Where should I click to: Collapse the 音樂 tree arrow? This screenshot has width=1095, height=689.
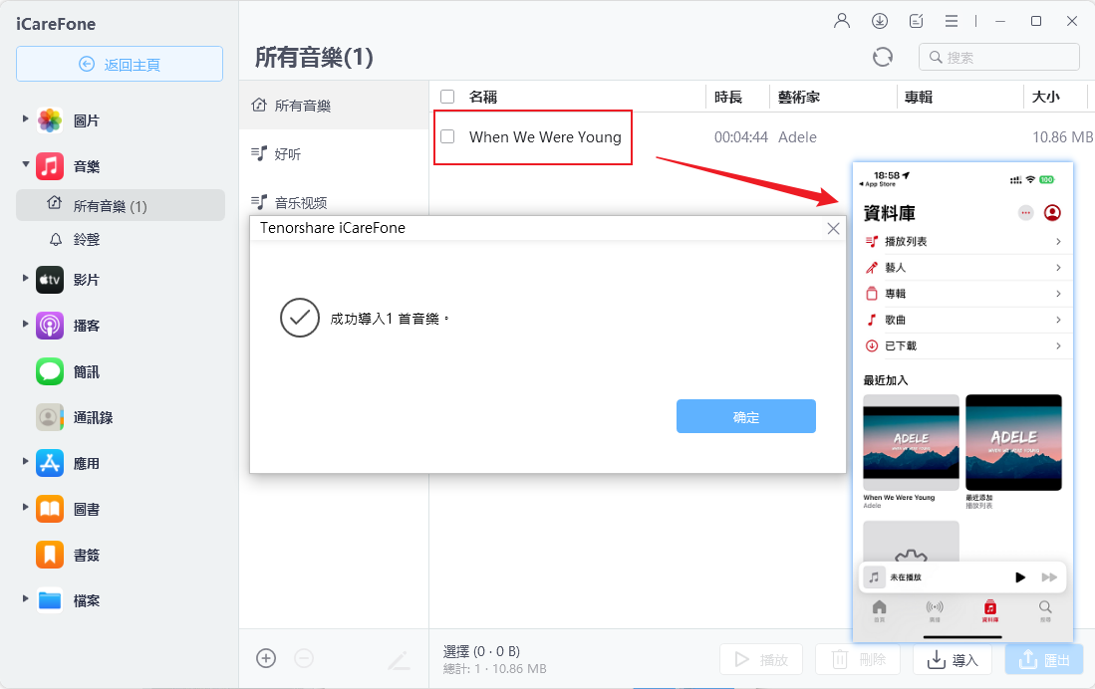click(x=25, y=164)
